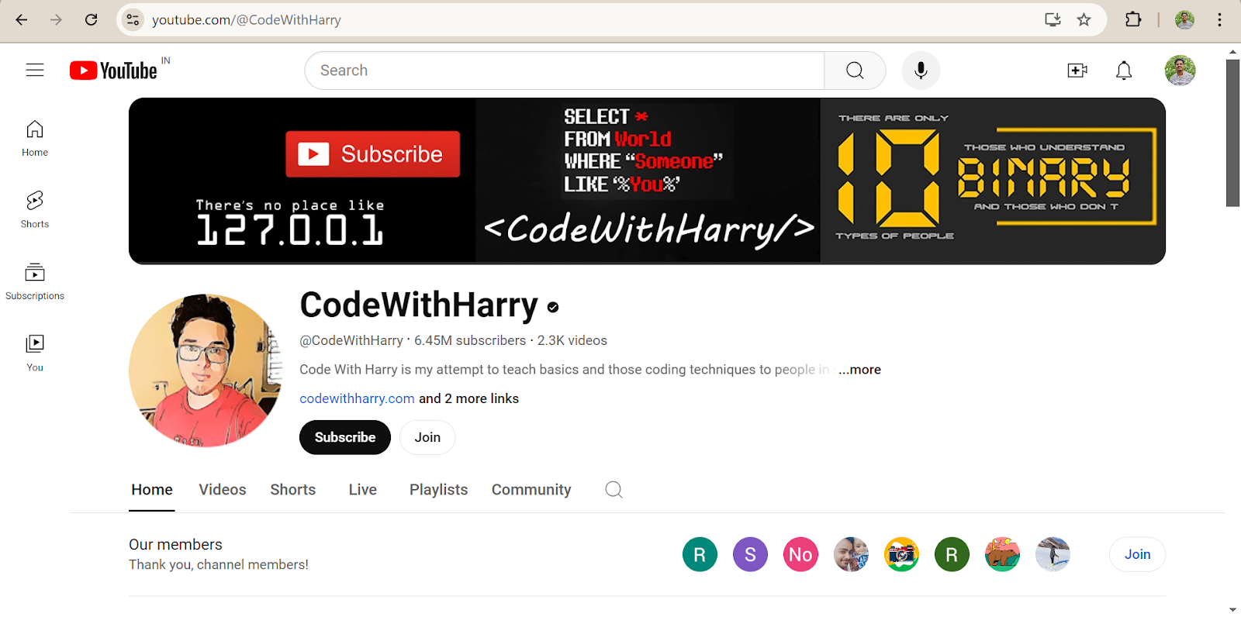Viewport: 1241px width, 617px height.
Task: Click the teal R member avatar
Action: tap(700, 554)
